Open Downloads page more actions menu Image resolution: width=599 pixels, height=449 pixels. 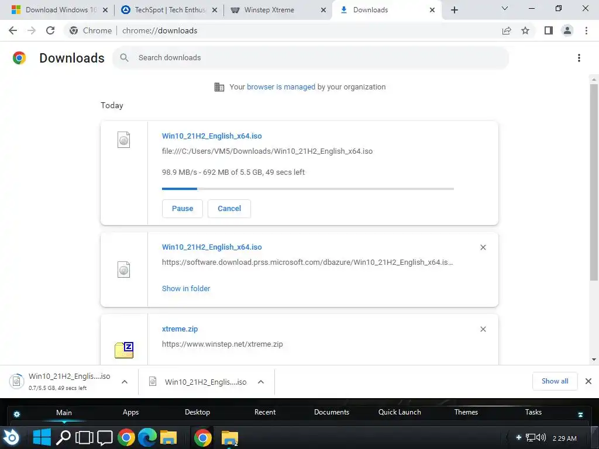579,58
